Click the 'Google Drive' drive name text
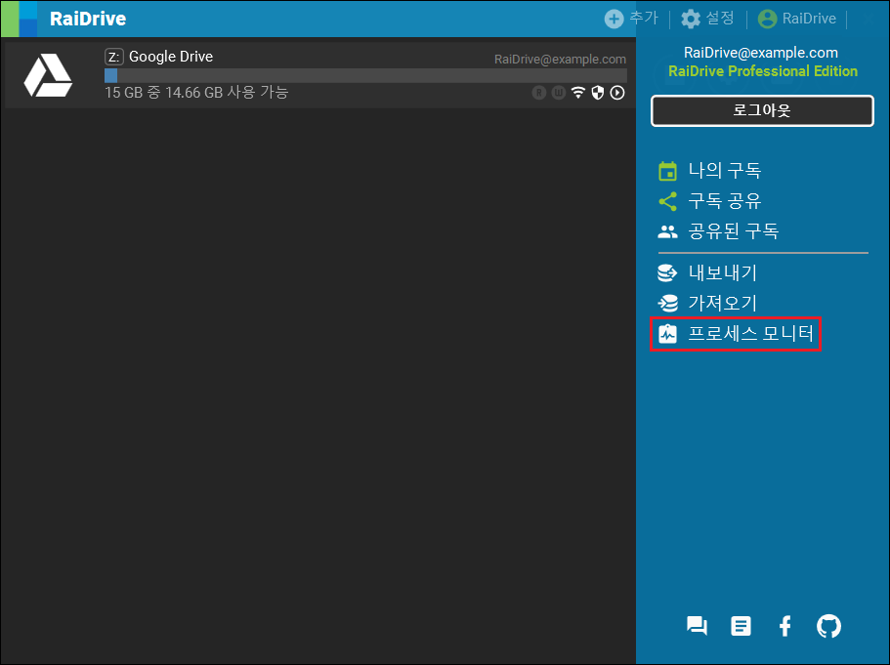The width and height of the screenshot is (890, 665). click(x=171, y=57)
